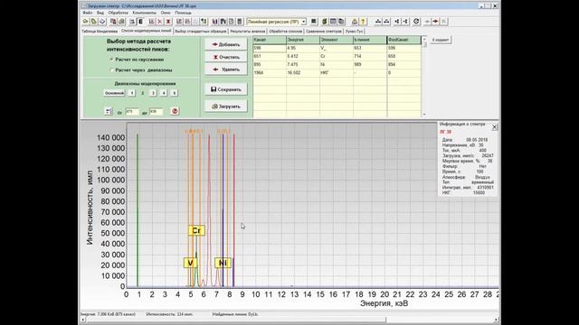Click the warning triangle toolbar icon
Viewport: 579px width, 325px height.
click(355, 22)
